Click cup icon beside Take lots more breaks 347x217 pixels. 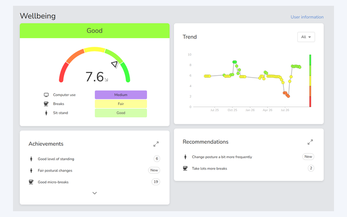coord(185,168)
